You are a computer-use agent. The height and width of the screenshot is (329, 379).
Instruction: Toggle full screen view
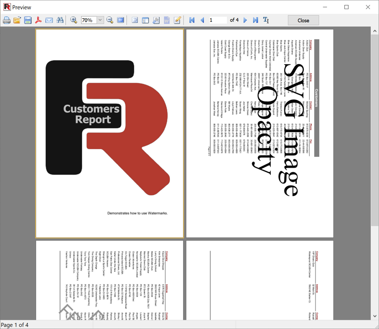tap(121, 20)
